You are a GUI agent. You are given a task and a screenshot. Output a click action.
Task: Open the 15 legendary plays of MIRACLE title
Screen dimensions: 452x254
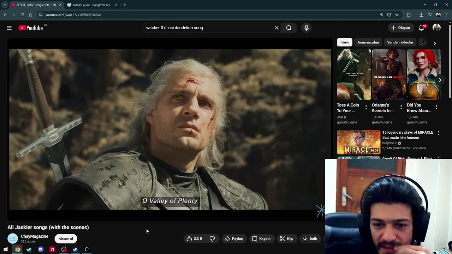click(x=408, y=135)
